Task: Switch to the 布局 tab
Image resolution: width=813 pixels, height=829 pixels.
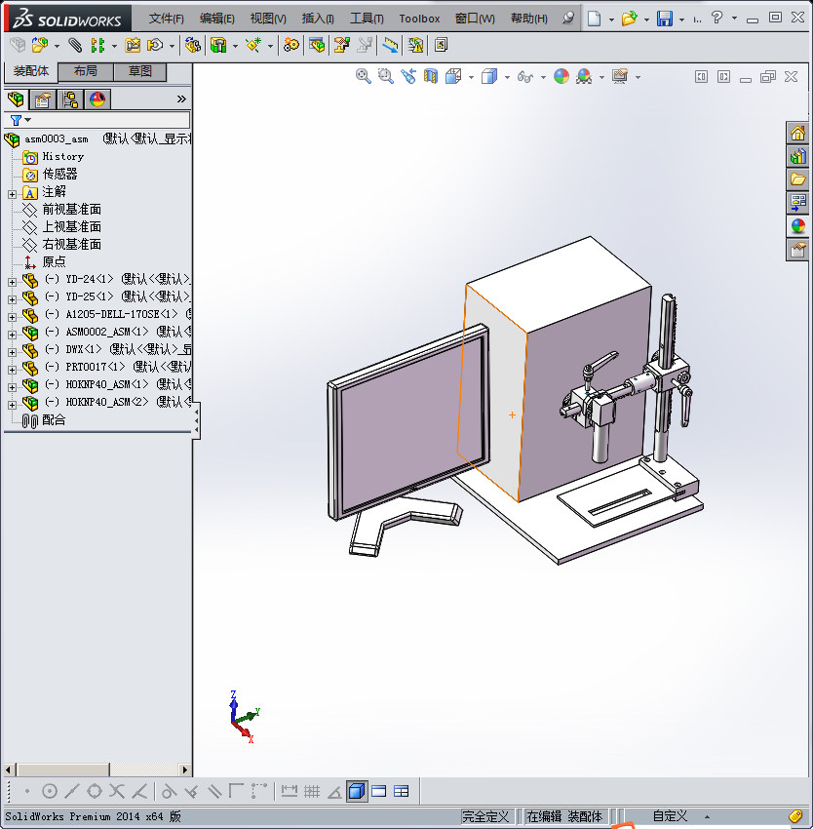Action: 86,71
